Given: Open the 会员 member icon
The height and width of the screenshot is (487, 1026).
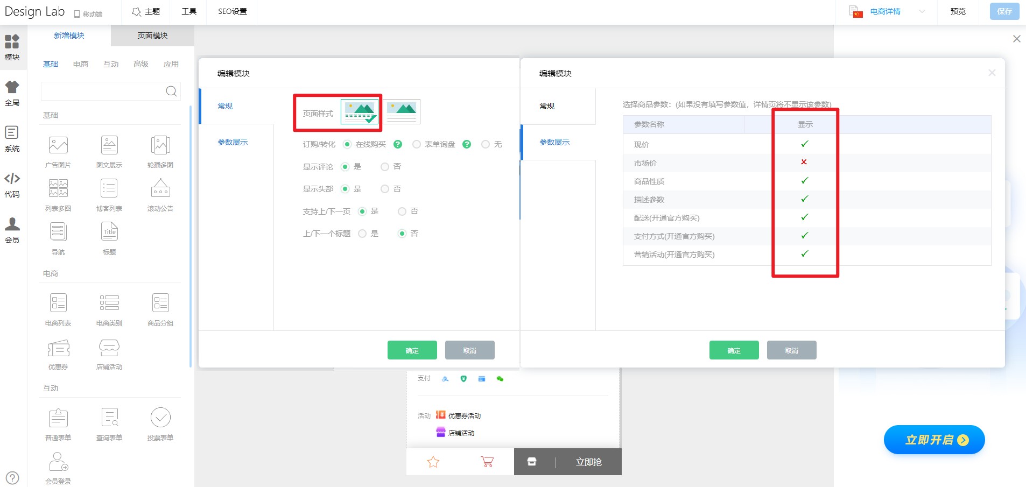Looking at the screenshot, I should (x=12, y=230).
